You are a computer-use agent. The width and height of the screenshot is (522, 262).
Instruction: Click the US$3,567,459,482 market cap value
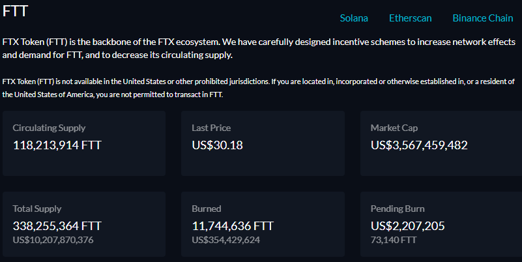[419, 145]
